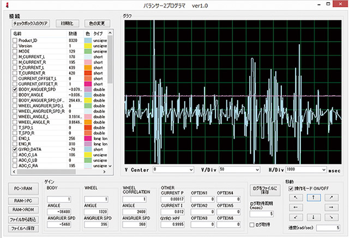Screen dimensions: 349x238
Task: Click the OPTION1 input field
Action: point(202,199)
